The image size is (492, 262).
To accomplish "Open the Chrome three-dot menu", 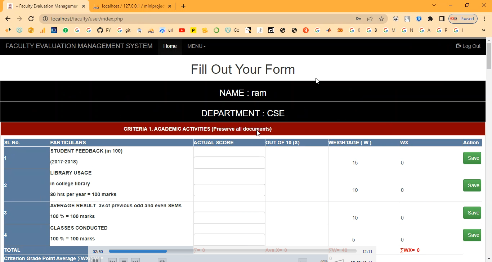I will pos(484,19).
